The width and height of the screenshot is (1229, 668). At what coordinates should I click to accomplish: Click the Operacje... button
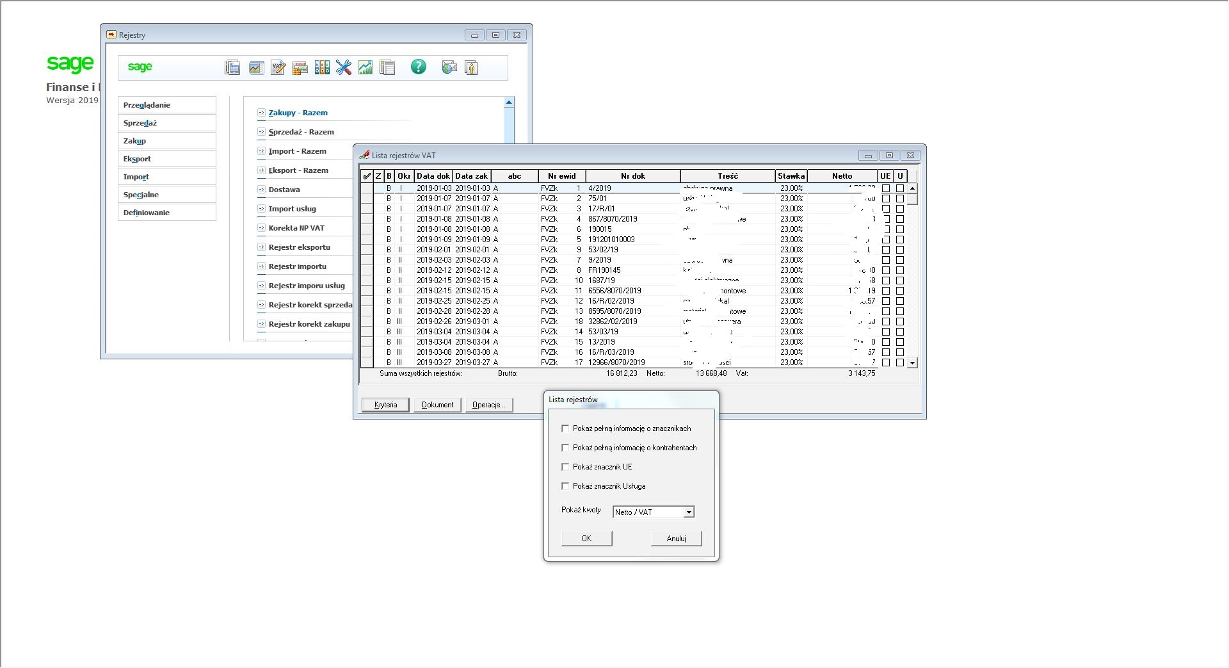489,405
